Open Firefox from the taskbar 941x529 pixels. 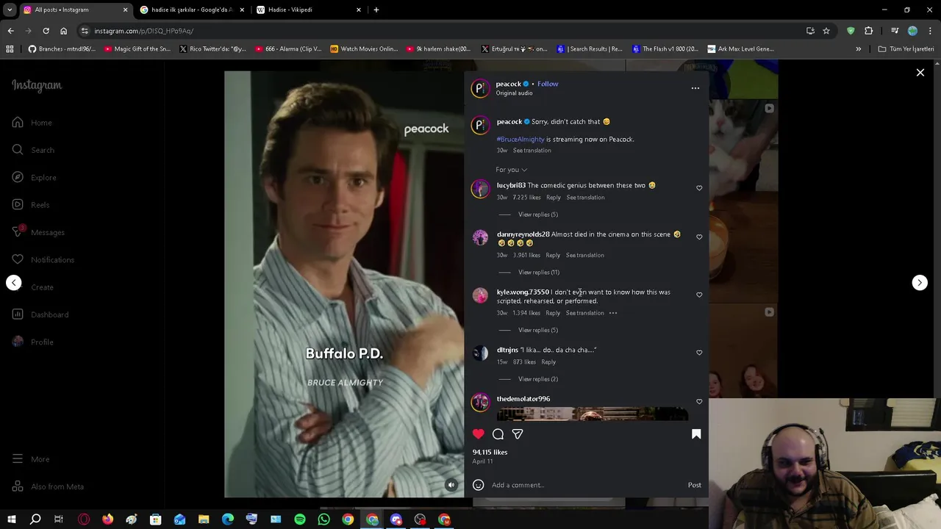(x=107, y=519)
